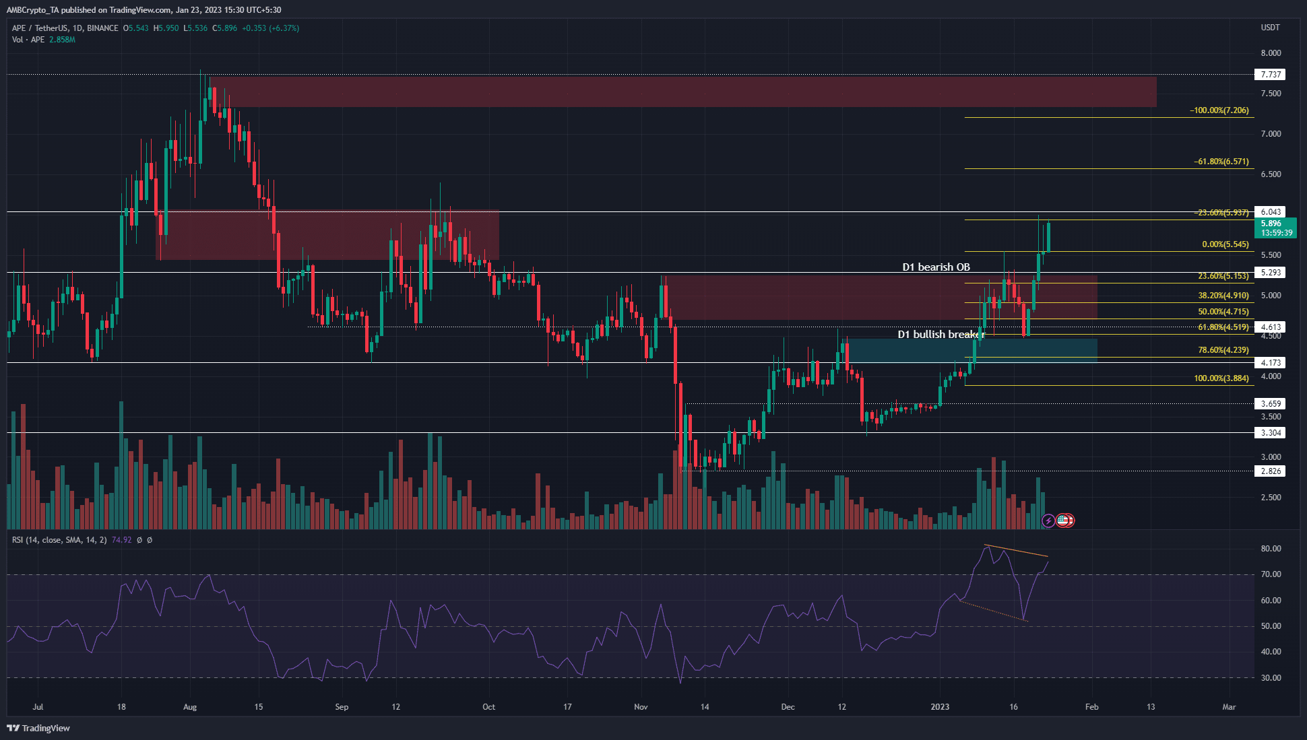
Task: Select the 5.293 horizontal line price tag
Action: click(1271, 273)
